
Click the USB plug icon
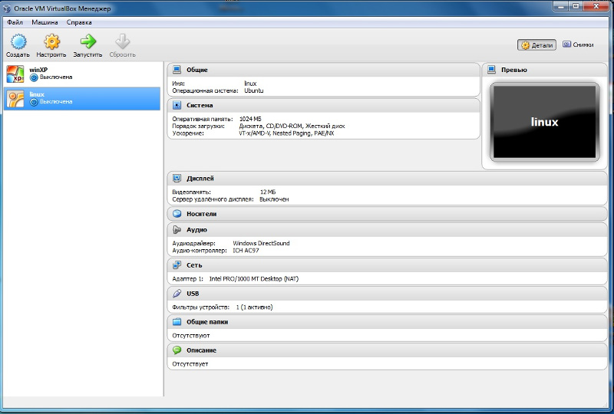coord(177,293)
